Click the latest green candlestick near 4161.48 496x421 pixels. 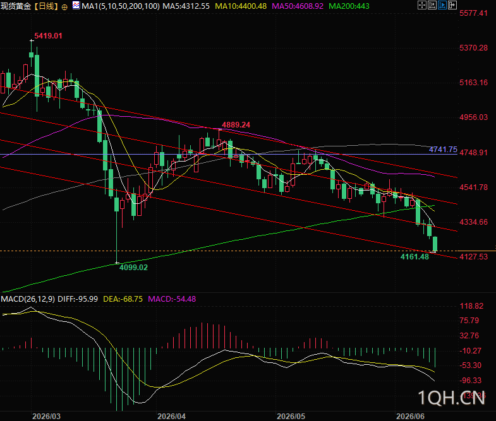(435, 244)
